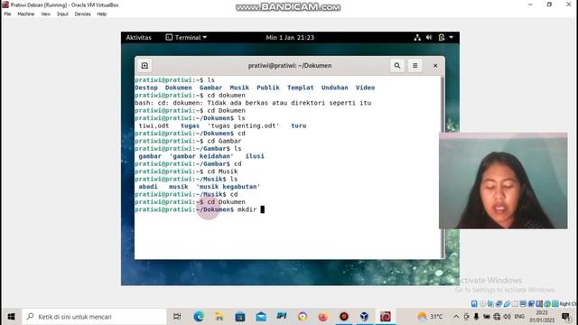This screenshot has width=578, height=325.
Task: Open the VirtualBox View menu
Action: pyautogui.click(x=46, y=14)
